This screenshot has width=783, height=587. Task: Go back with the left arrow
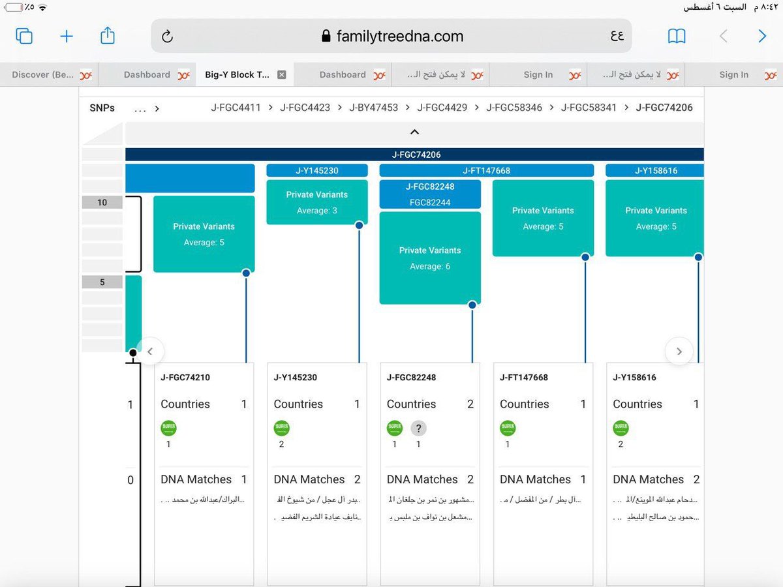coord(723,37)
